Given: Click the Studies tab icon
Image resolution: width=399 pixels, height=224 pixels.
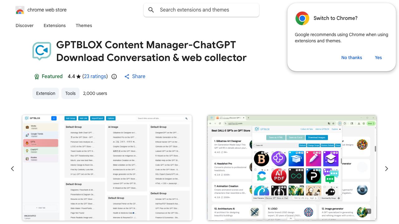Looking at the screenshot, I should [x=27, y=159].
